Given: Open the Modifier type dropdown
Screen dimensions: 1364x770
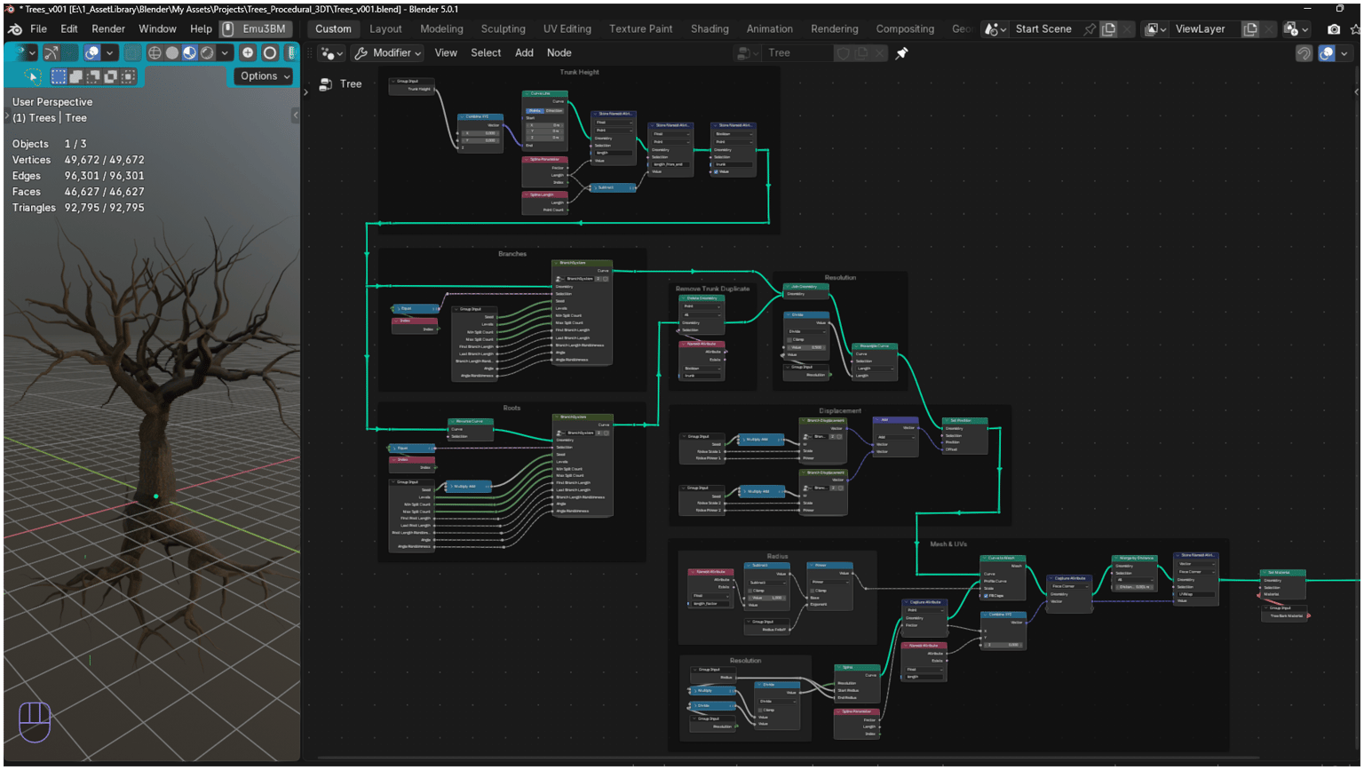Looking at the screenshot, I should pos(387,53).
